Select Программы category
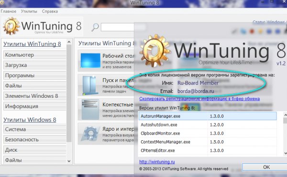This screenshot has width=287, height=177. (x=35, y=75)
